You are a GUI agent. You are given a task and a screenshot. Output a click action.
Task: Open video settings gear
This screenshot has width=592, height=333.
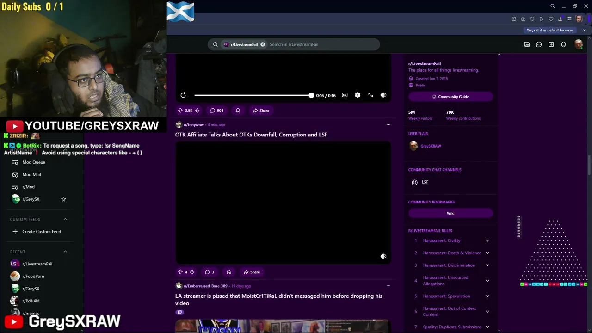(x=358, y=95)
